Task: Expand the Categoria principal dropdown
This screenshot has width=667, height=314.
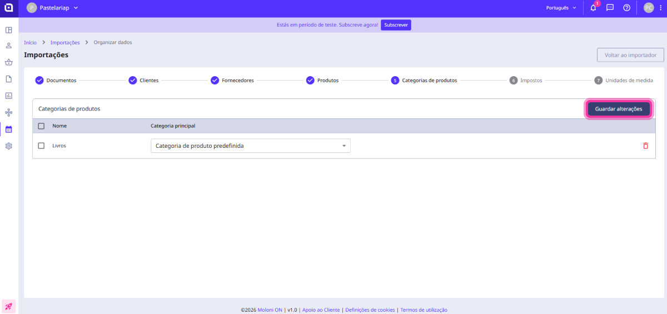Action: pyautogui.click(x=251, y=146)
